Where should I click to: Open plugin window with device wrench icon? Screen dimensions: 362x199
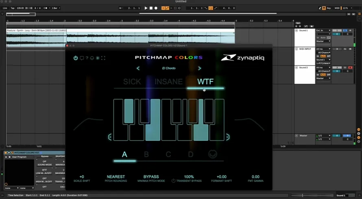(x=13, y=153)
